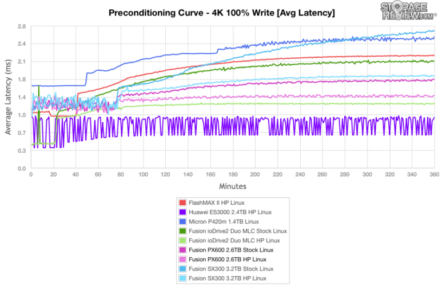Click the x-axis tick label '40'
The width and height of the screenshot is (446, 295).
(75, 174)
